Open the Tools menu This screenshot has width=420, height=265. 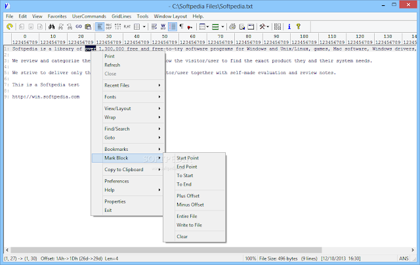[x=142, y=16]
